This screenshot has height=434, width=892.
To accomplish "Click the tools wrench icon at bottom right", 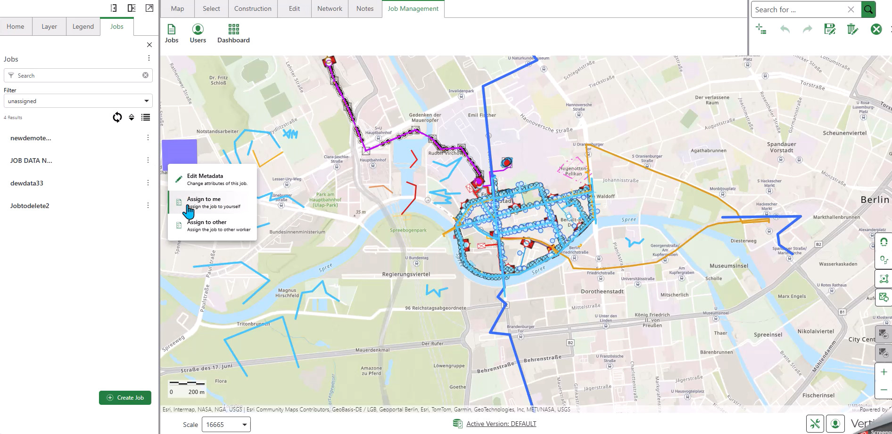I will 815,424.
